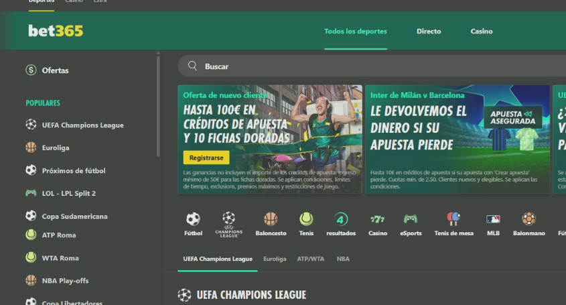Image resolution: width=566 pixels, height=305 pixels.
Task: Switch to Todos los deportes tab
Action: tap(356, 31)
